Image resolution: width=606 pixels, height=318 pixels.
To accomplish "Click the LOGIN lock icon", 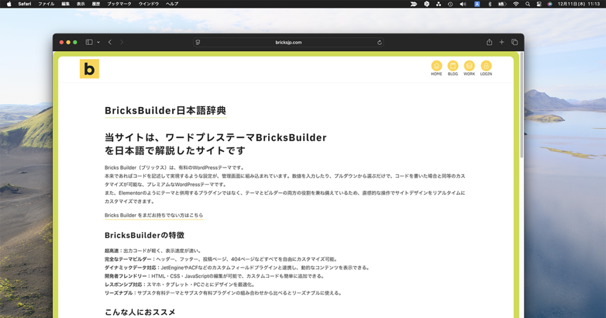I will coord(486,66).
